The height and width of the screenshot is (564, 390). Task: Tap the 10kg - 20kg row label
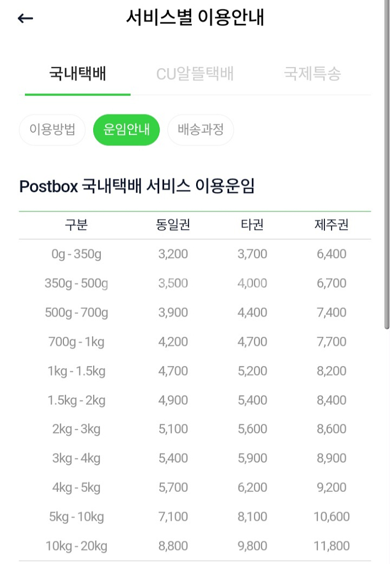[x=76, y=546]
